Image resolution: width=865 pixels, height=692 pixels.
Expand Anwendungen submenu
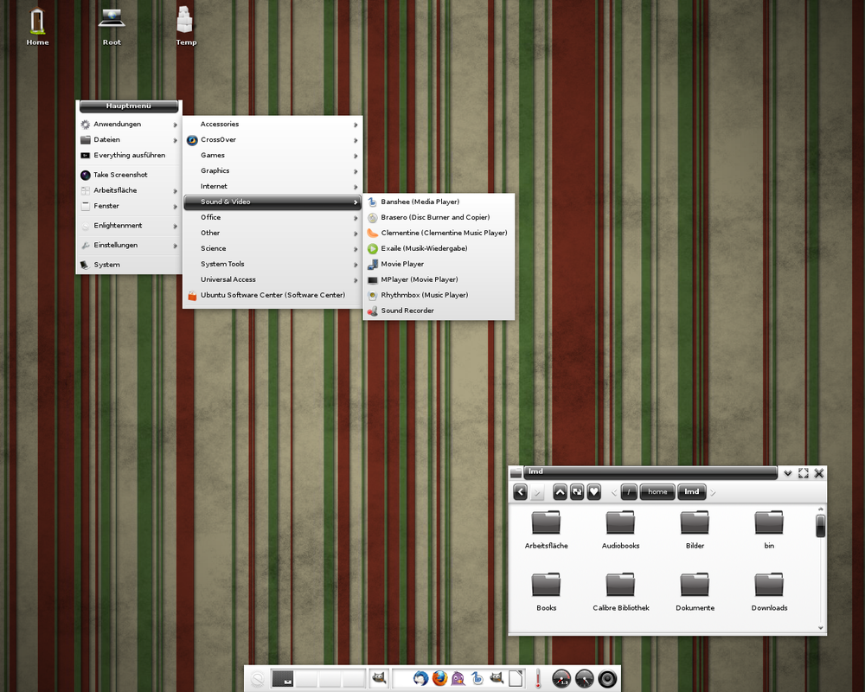(x=129, y=125)
